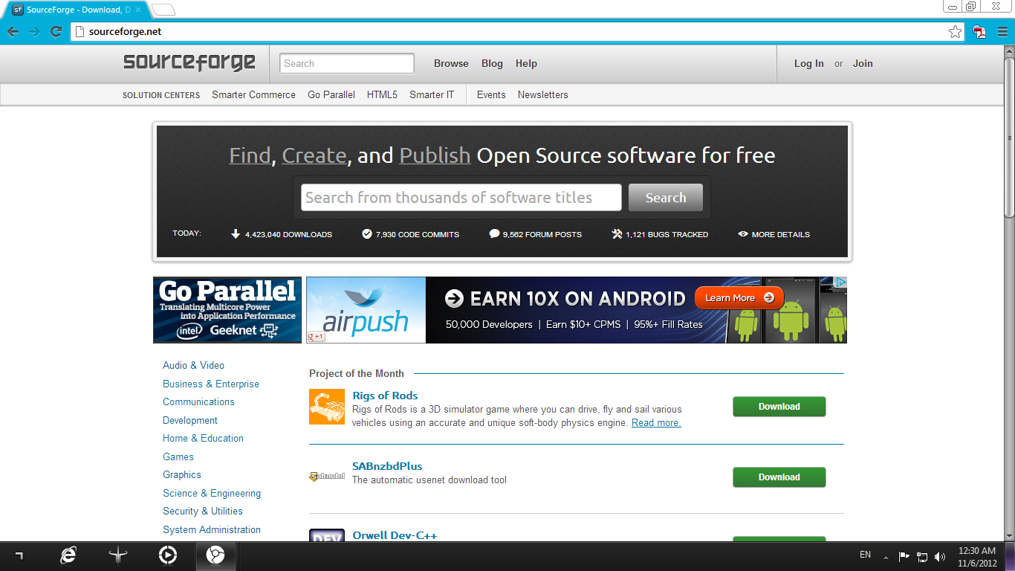
Task: Download SABnzbdPlus
Action: coord(779,477)
